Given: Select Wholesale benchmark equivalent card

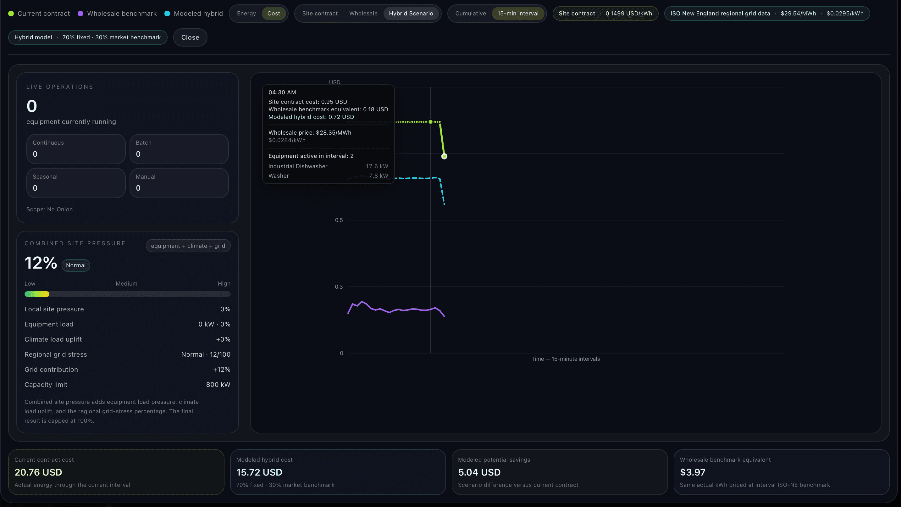Looking at the screenshot, I should [x=781, y=472].
